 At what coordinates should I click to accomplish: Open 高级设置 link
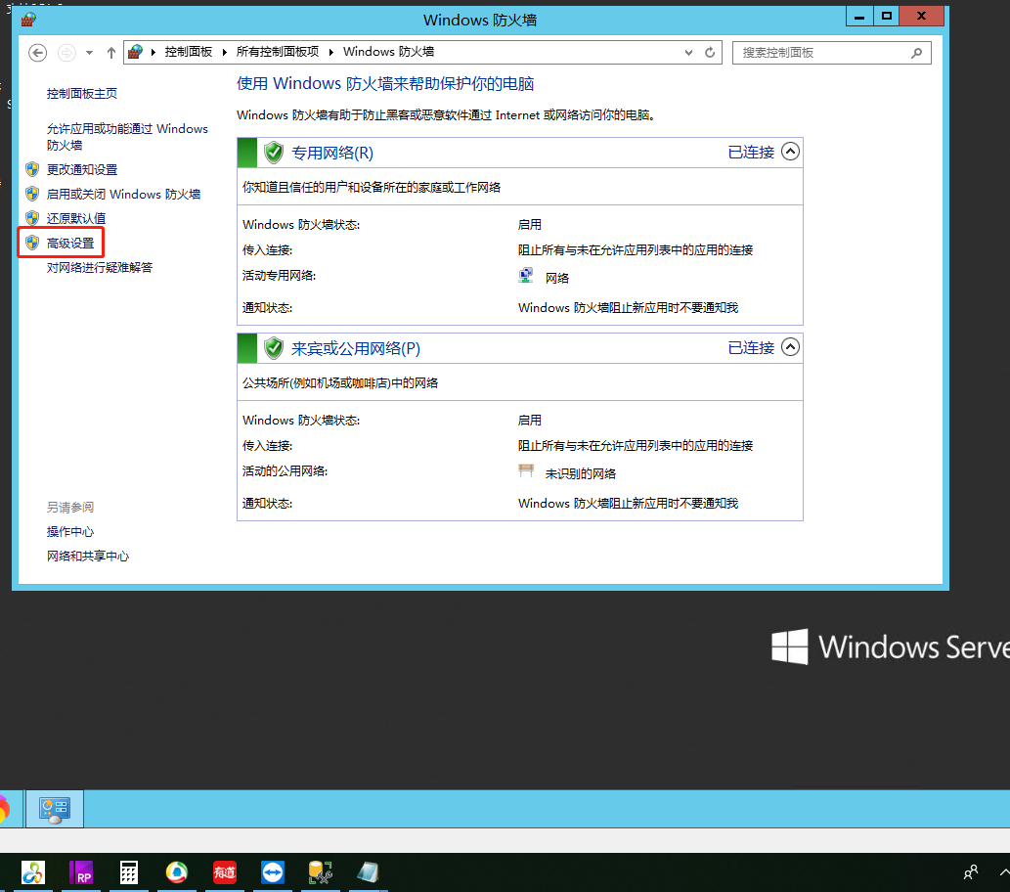point(70,243)
